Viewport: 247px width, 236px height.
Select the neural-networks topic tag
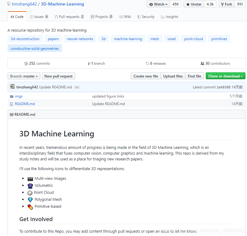pos(80,39)
